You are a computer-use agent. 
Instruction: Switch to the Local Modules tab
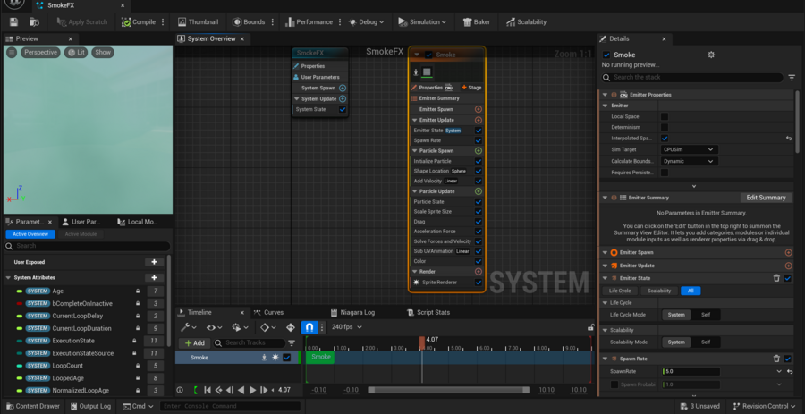coord(137,222)
